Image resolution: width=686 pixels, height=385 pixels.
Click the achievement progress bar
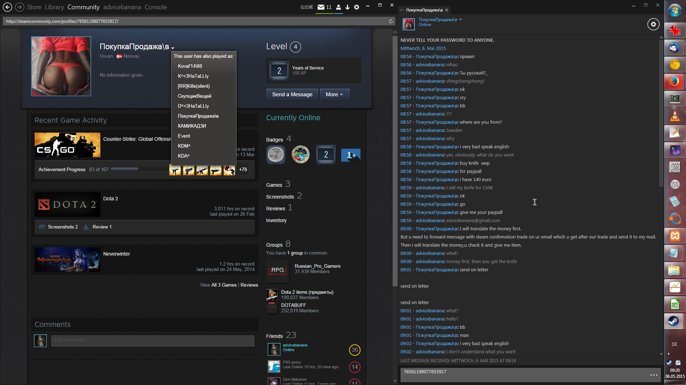(139, 169)
